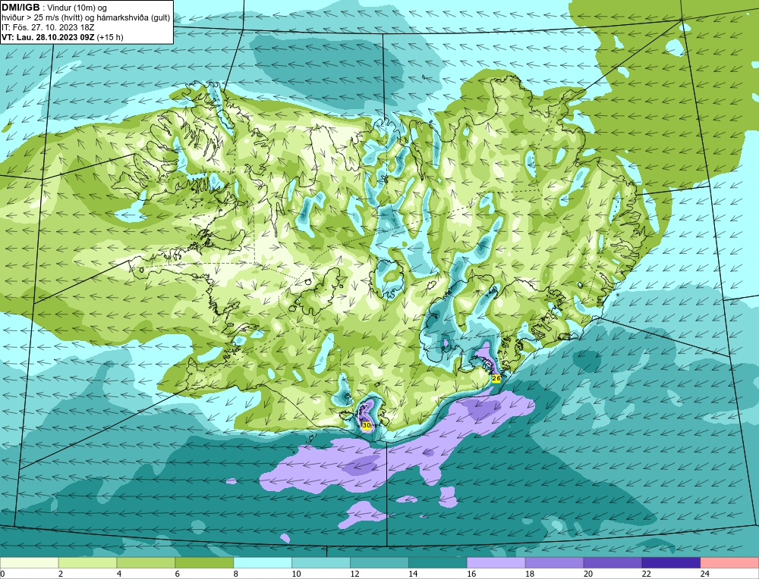Select the 20–22 m/s violet swatch
The height and width of the screenshot is (579, 759).
tap(613, 563)
